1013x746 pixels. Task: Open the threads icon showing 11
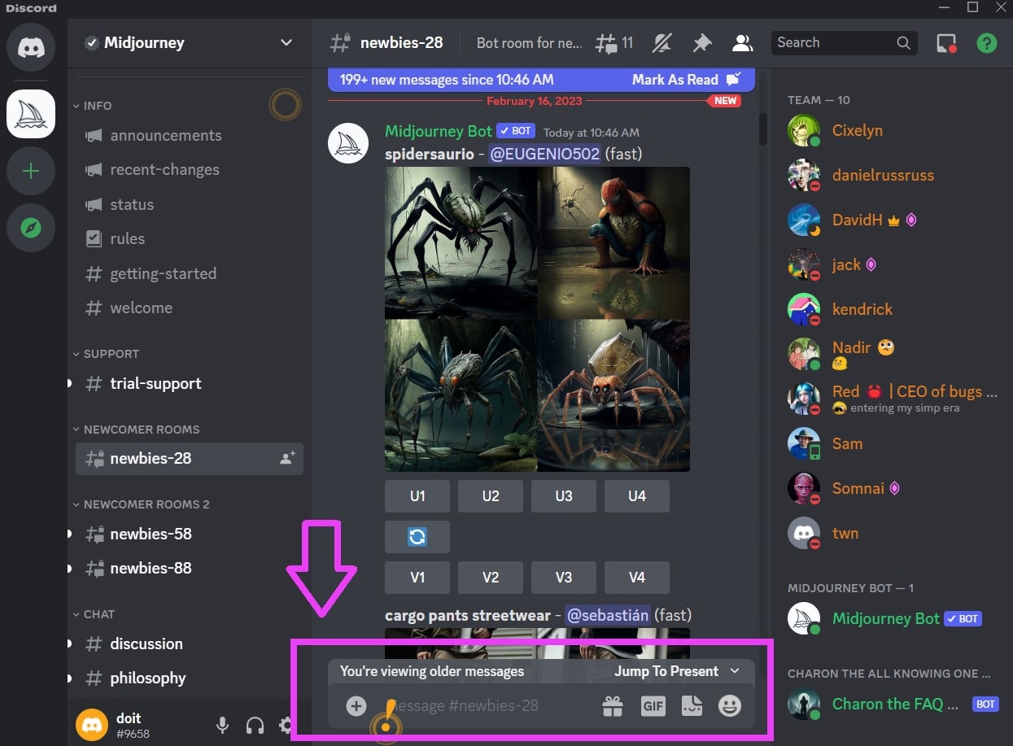click(x=614, y=42)
